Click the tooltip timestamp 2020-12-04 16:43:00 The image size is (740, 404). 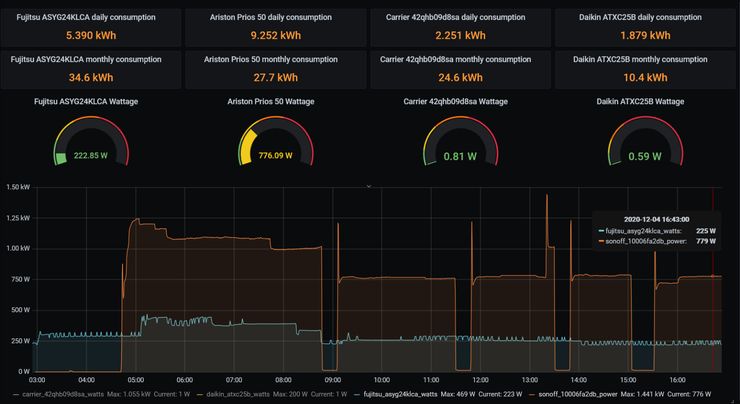(657, 219)
